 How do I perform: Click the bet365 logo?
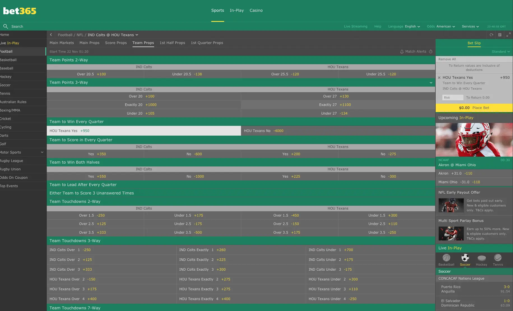[20, 11]
